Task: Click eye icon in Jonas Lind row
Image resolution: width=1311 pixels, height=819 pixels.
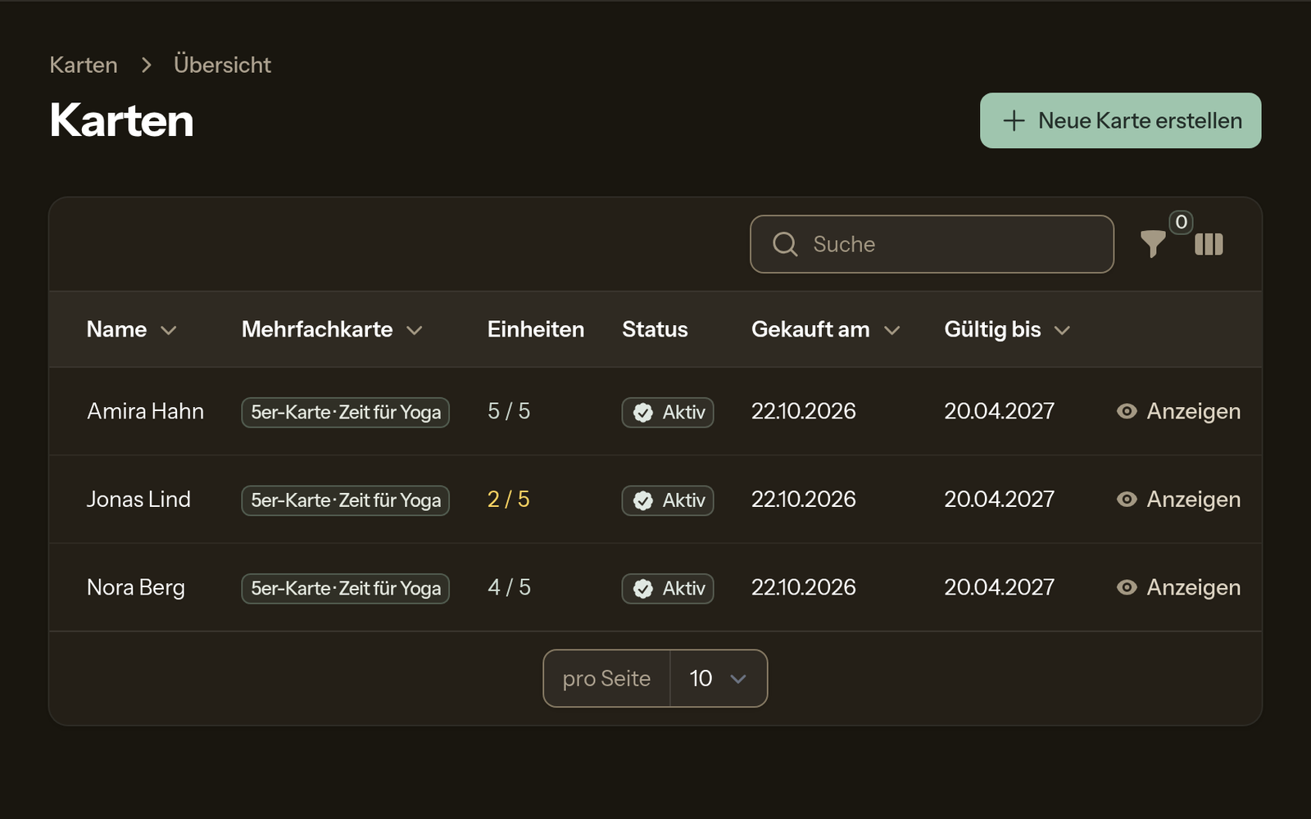Action: pos(1127,500)
